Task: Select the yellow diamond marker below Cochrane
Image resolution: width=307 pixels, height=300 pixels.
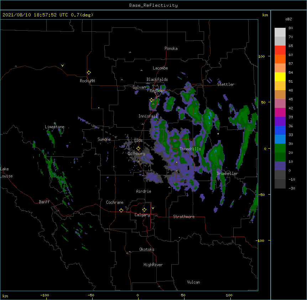Action: click(121, 210)
